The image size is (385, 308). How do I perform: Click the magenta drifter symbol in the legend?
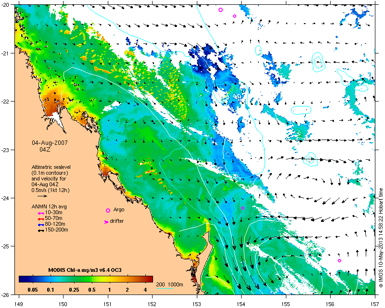pyautogui.click(x=106, y=222)
